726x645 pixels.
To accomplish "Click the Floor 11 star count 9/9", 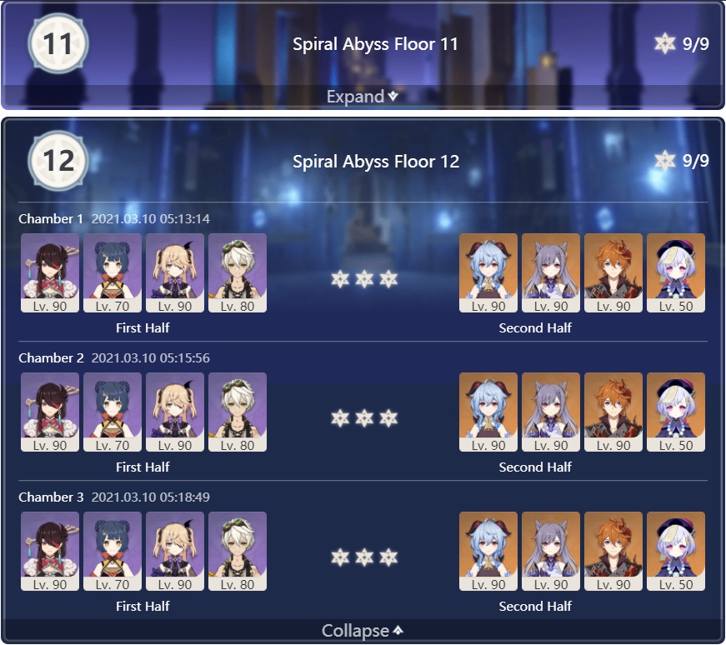I will pos(682,43).
